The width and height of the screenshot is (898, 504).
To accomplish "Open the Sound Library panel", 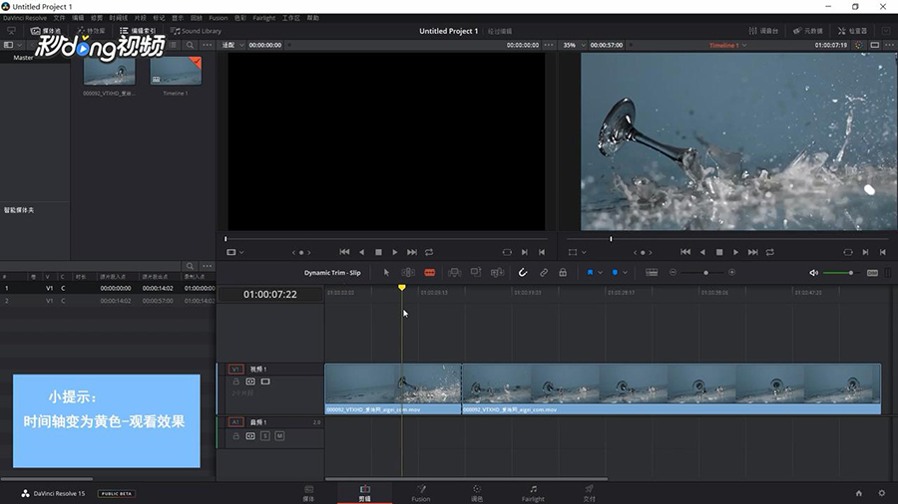I will click(x=197, y=31).
